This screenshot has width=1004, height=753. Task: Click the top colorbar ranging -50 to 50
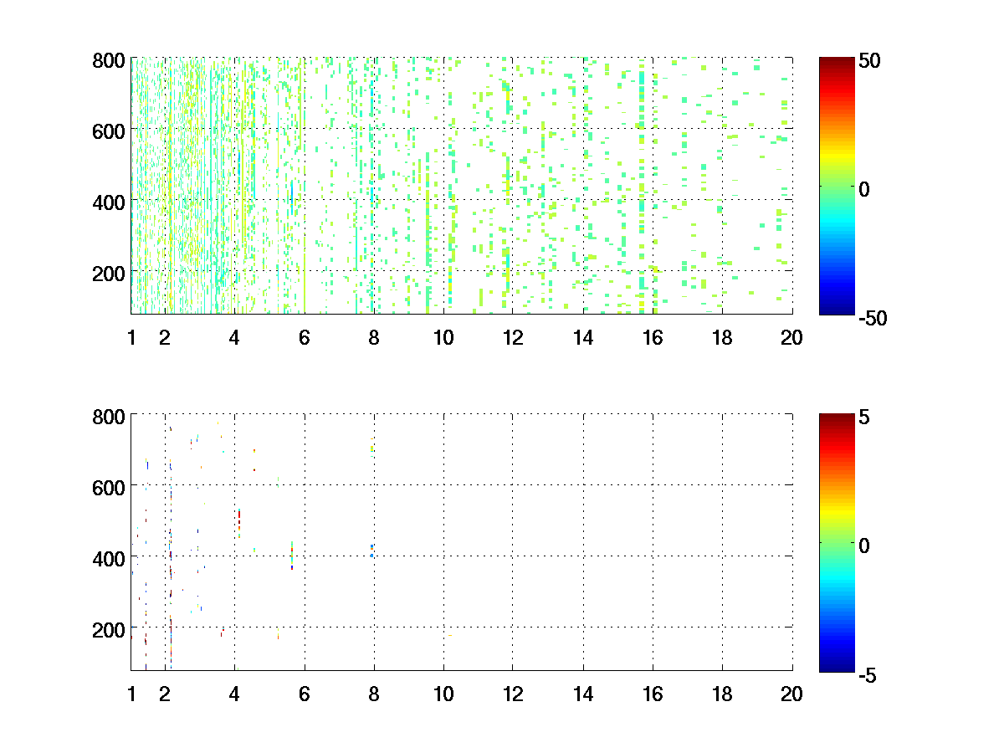836,186
